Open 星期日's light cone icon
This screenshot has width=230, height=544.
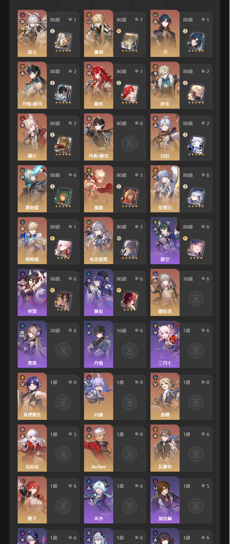tap(196, 197)
